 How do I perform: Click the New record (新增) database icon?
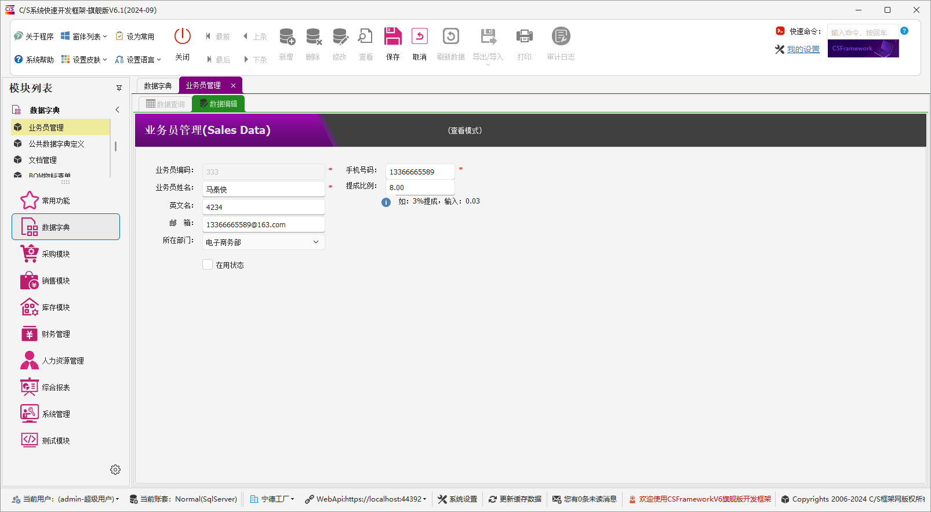pyautogui.click(x=287, y=36)
